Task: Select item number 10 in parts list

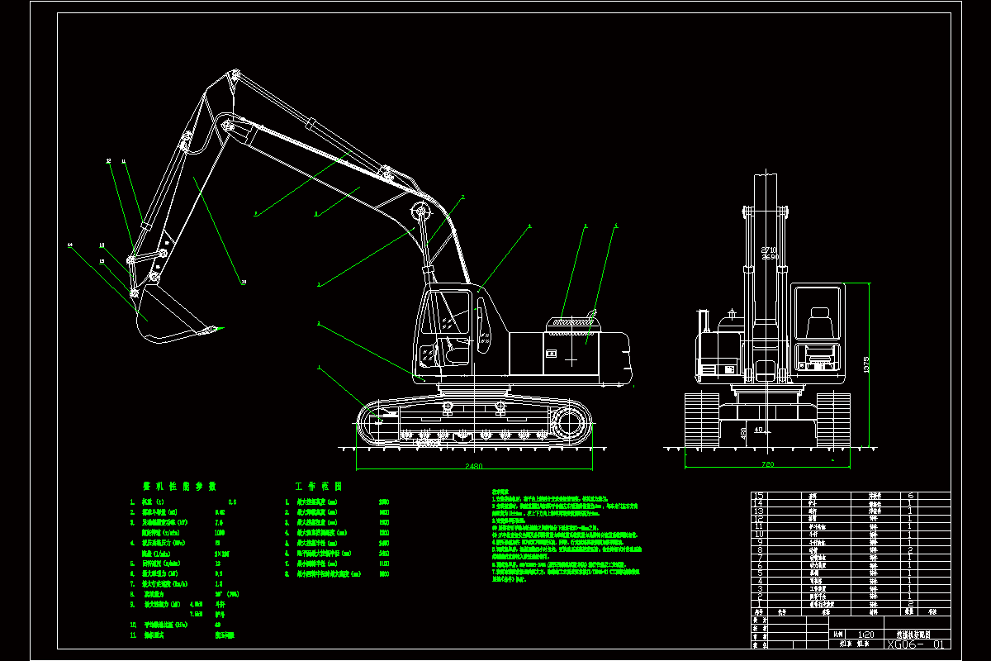Action: point(760,535)
